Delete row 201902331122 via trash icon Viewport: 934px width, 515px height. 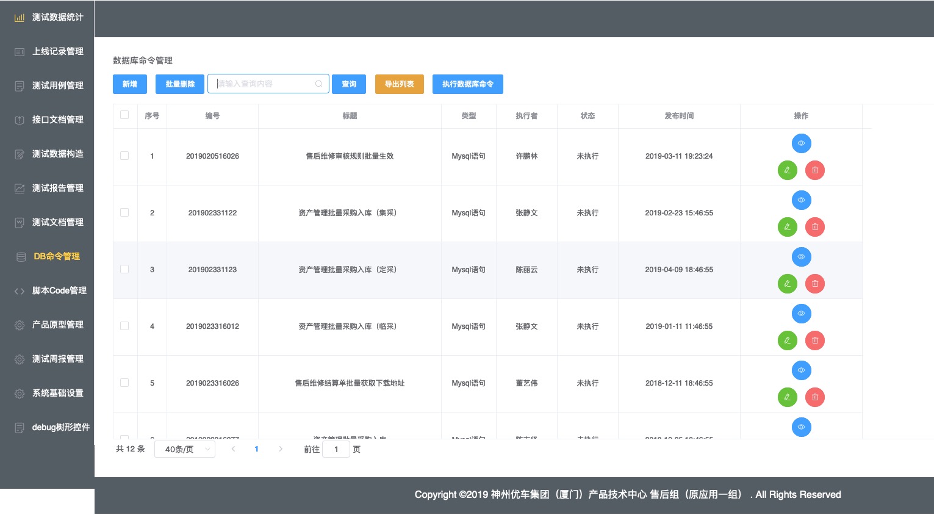point(815,227)
